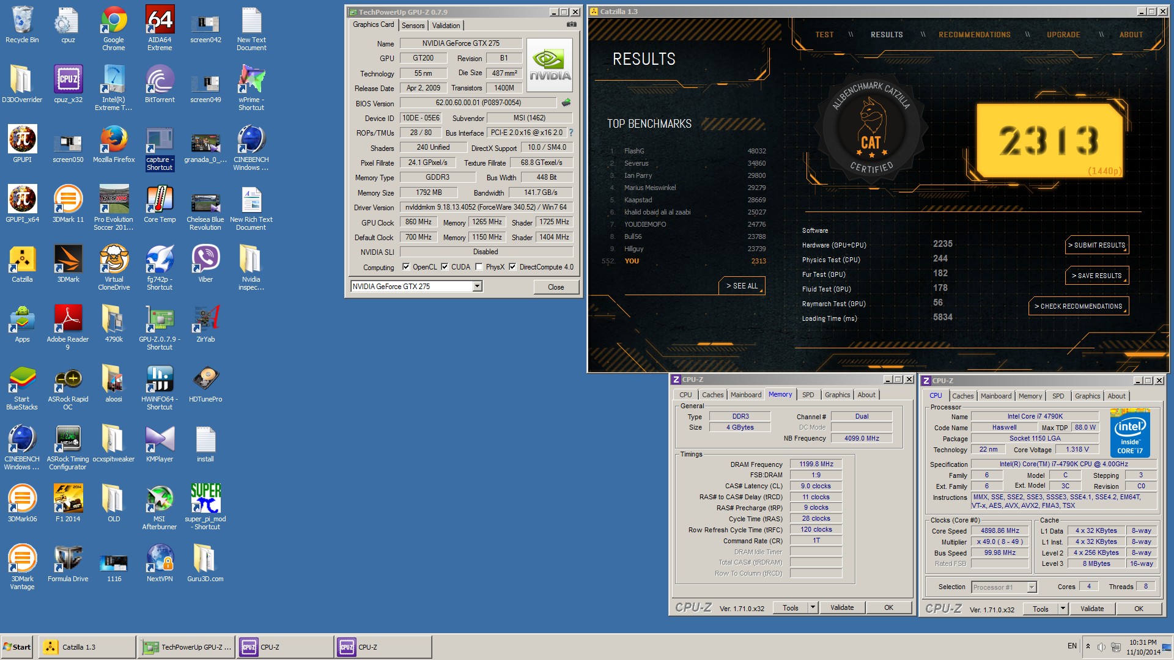Image resolution: width=1174 pixels, height=660 pixels.
Task: Open the Mainboard tab in CPU-Z Memory window
Action: [746, 395]
